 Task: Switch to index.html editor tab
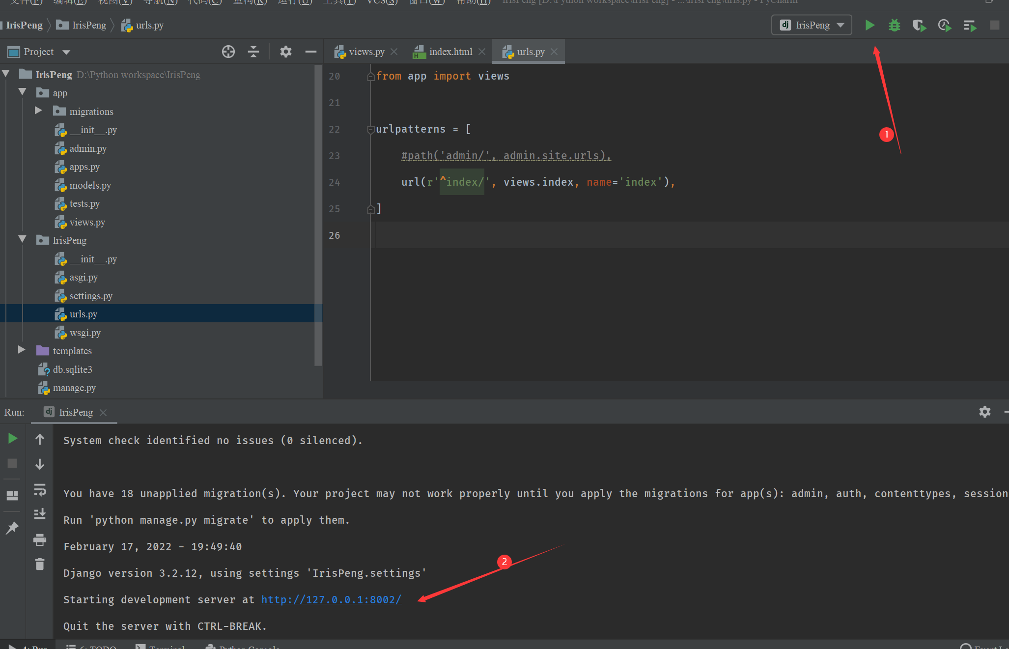click(x=450, y=52)
